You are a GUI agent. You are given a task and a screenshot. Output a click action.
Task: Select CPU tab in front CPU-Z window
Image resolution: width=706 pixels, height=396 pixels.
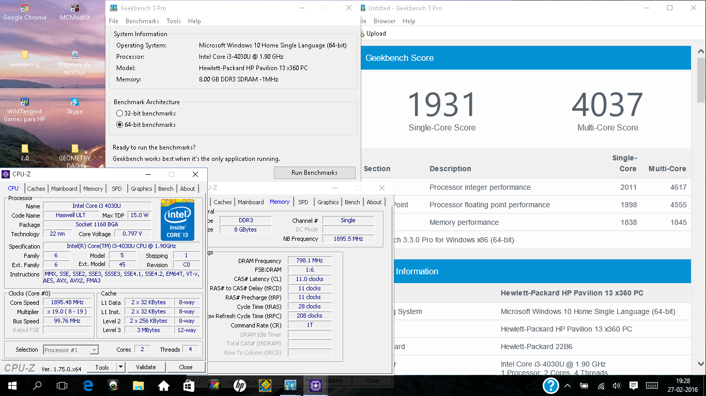pos(13,188)
